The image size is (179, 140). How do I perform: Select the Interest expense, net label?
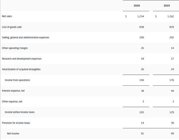coord(13,91)
